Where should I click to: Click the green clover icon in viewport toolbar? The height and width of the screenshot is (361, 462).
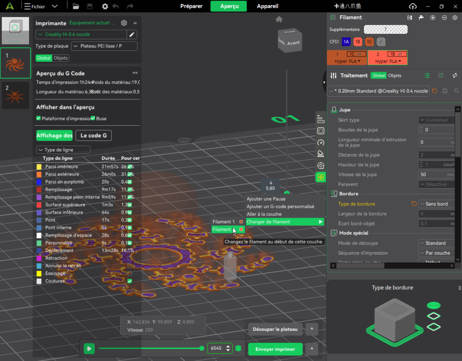(x=321, y=177)
